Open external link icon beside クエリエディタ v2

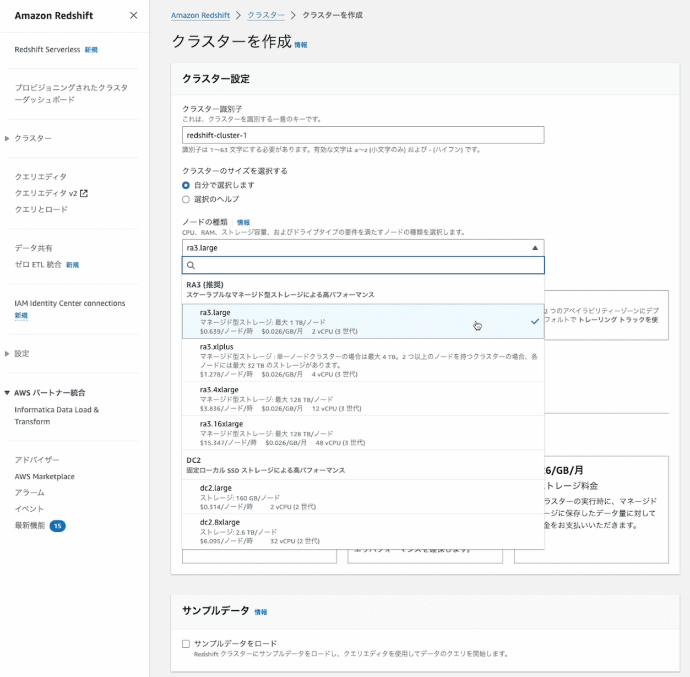pos(83,193)
